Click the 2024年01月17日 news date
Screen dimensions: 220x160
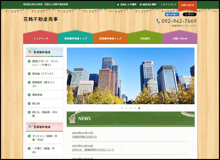click(82, 133)
